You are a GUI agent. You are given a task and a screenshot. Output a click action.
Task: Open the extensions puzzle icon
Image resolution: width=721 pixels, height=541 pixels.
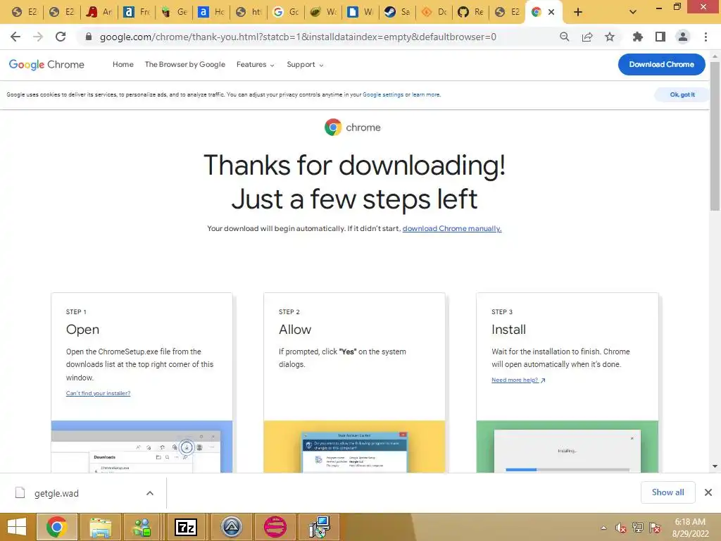coord(637,37)
